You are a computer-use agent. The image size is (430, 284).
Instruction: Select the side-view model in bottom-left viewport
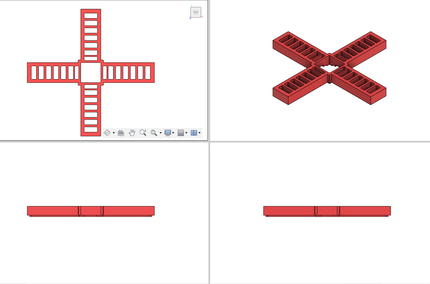pyautogui.click(x=91, y=211)
